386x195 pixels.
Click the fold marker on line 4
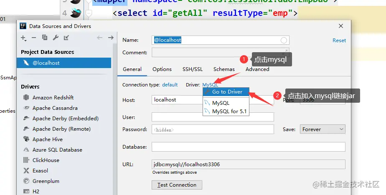tap(89, 13)
